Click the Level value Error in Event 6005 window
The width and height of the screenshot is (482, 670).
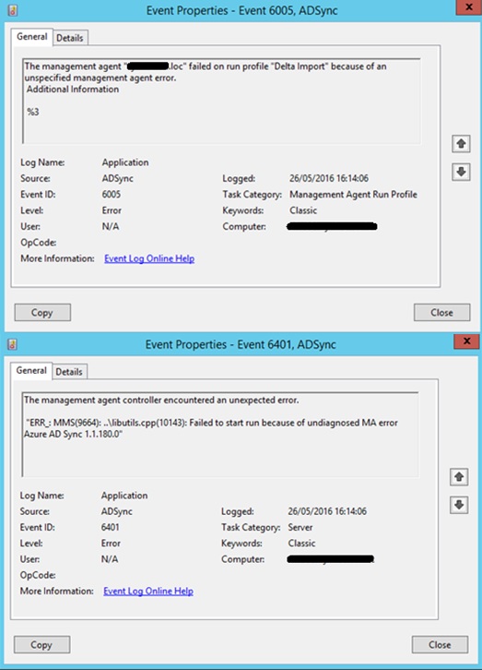pos(112,210)
